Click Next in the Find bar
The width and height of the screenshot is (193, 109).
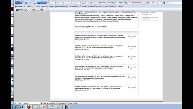click(43, 103)
